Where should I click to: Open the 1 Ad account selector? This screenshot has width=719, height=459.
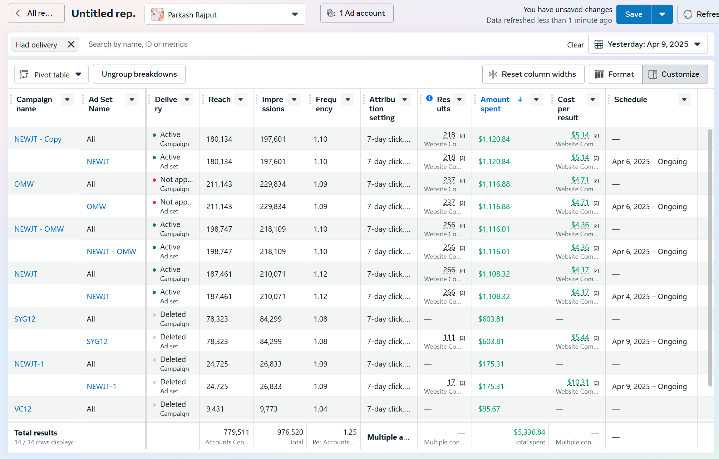pyautogui.click(x=356, y=14)
